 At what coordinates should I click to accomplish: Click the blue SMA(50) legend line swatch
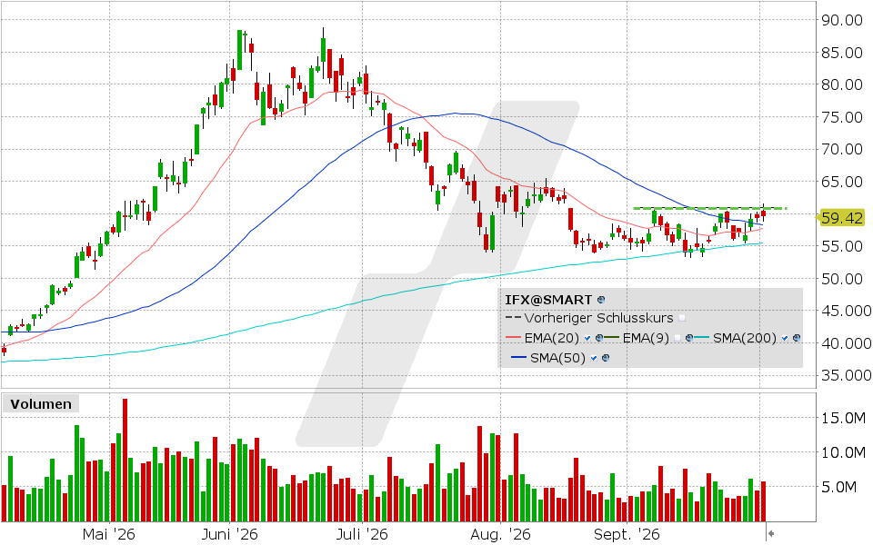[519, 357]
